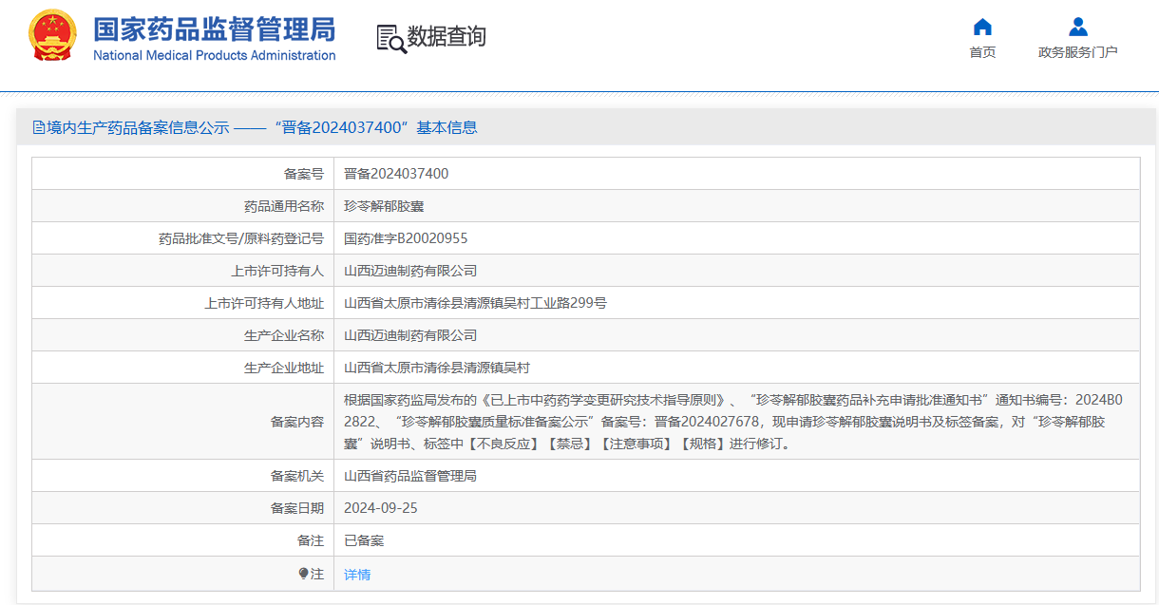This screenshot has width=1159, height=605.
Task: Click address 山西省太原市清徐县清源镇吴村工业路299号
Action: click(475, 303)
